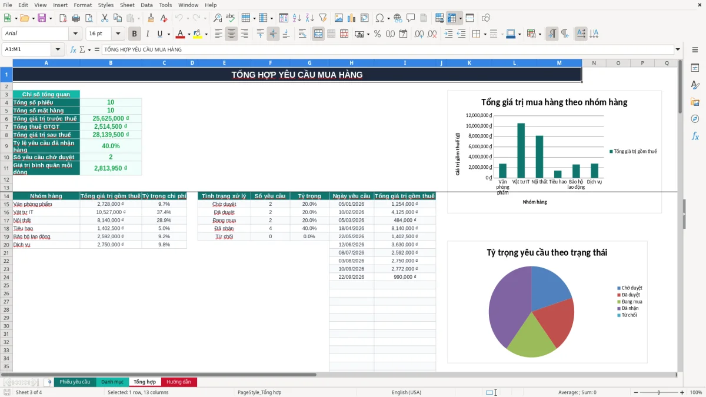Open the Styles menu
This screenshot has height=397, width=706.
click(x=106, y=5)
